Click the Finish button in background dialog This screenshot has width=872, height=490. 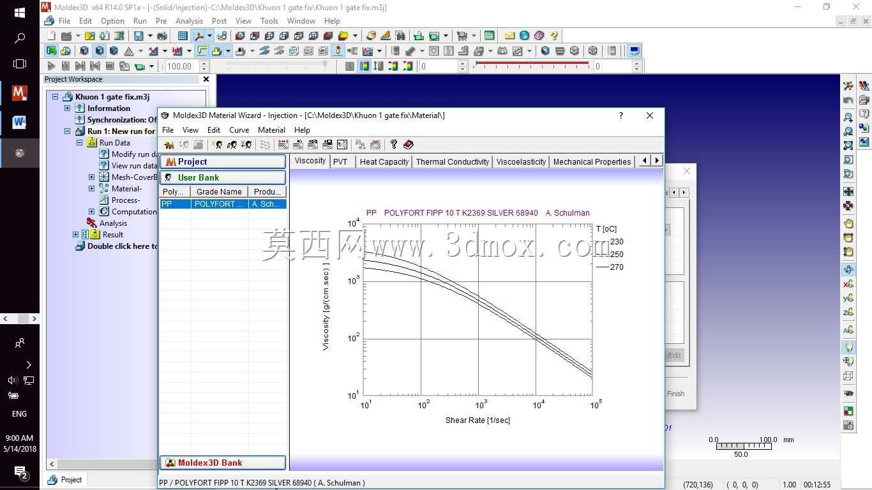pyautogui.click(x=675, y=394)
